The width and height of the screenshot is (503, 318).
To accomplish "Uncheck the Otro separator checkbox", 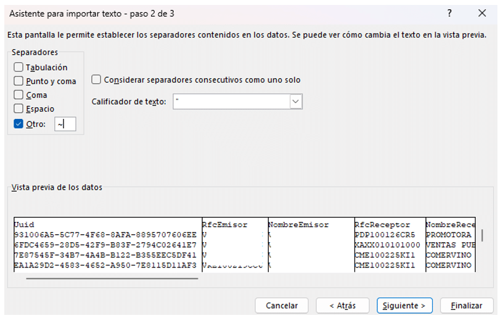I will click(x=18, y=124).
